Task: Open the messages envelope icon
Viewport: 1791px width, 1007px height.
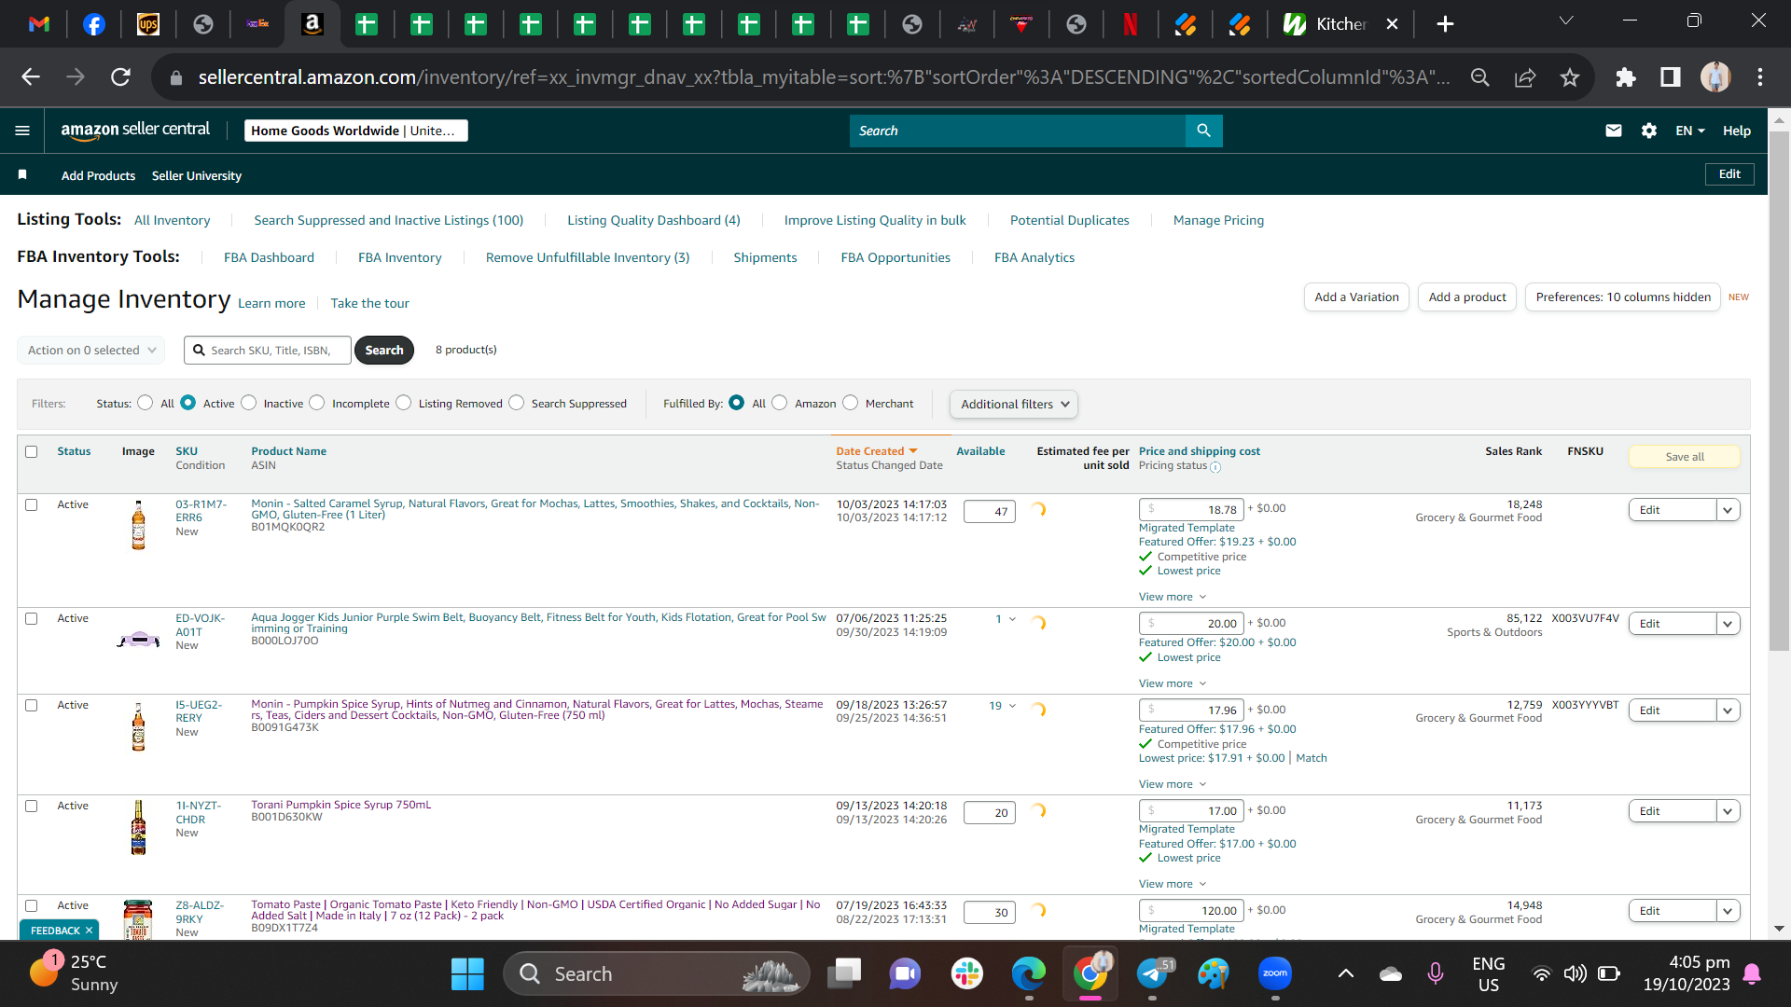Action: tap(1614, 131)
